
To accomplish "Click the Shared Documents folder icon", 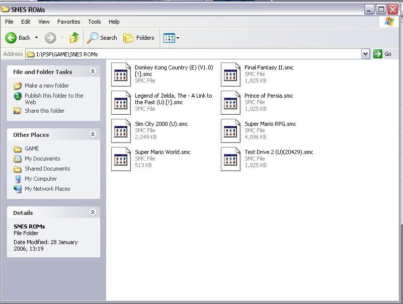I will (18, 169).
